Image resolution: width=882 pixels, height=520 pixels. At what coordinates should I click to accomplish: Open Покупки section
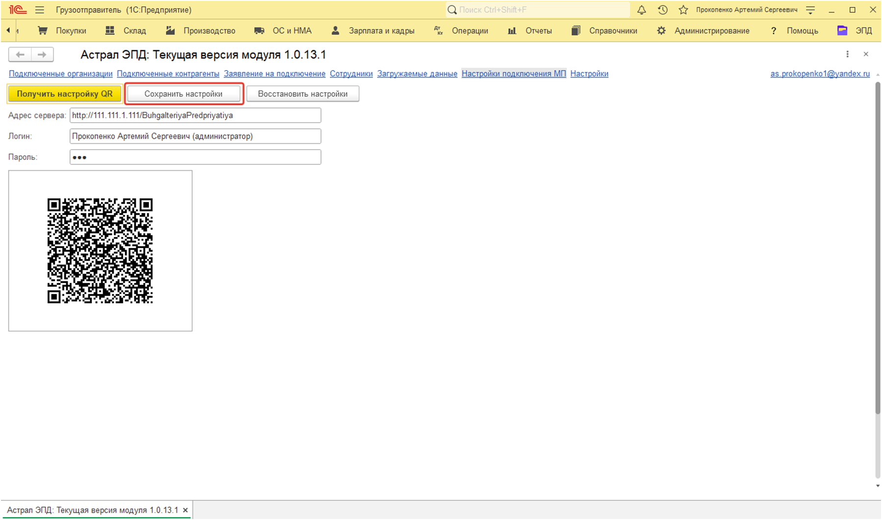pos(71,31)
